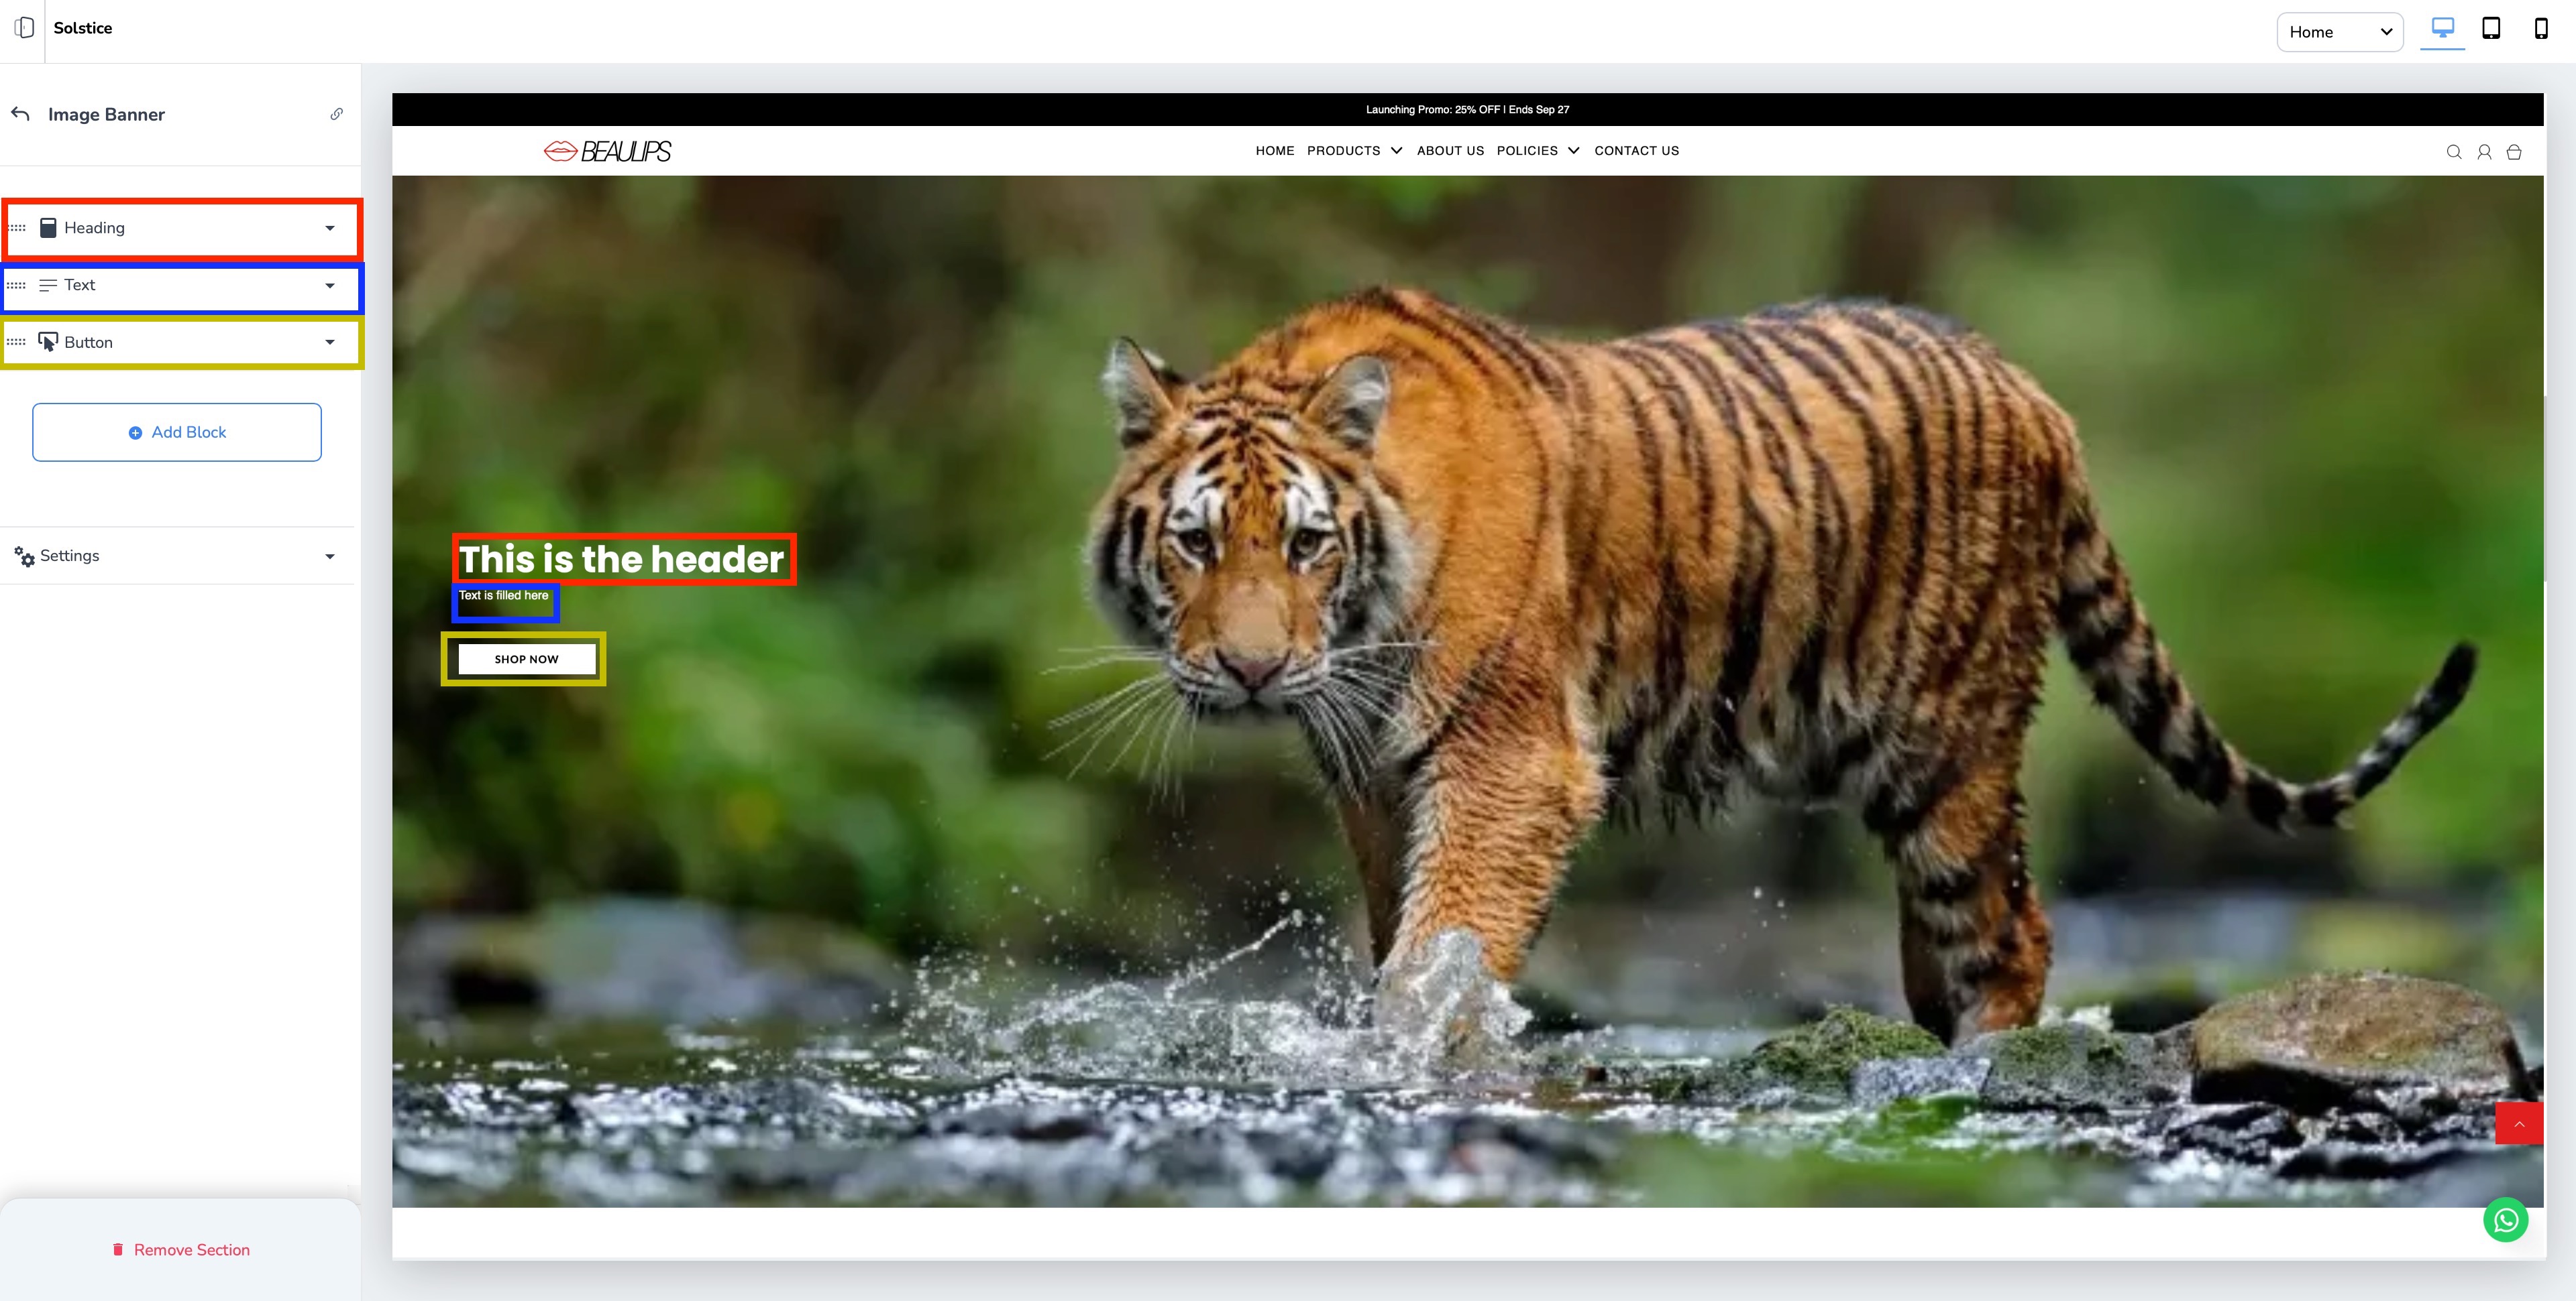Expand the Button block options
Screen dimensions: 2576x1301
[329, 343]
